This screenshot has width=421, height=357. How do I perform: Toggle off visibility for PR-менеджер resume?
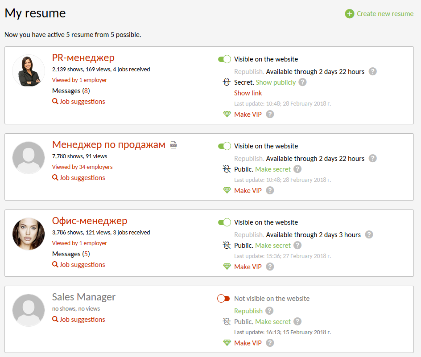pos(224,59)
